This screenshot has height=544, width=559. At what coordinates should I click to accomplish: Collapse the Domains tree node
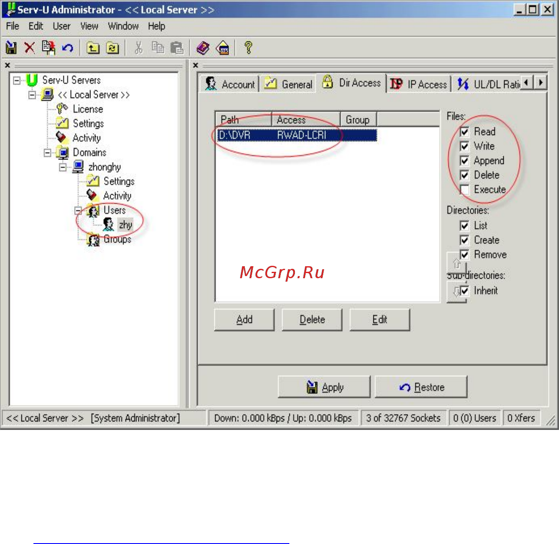coord(48,153)
